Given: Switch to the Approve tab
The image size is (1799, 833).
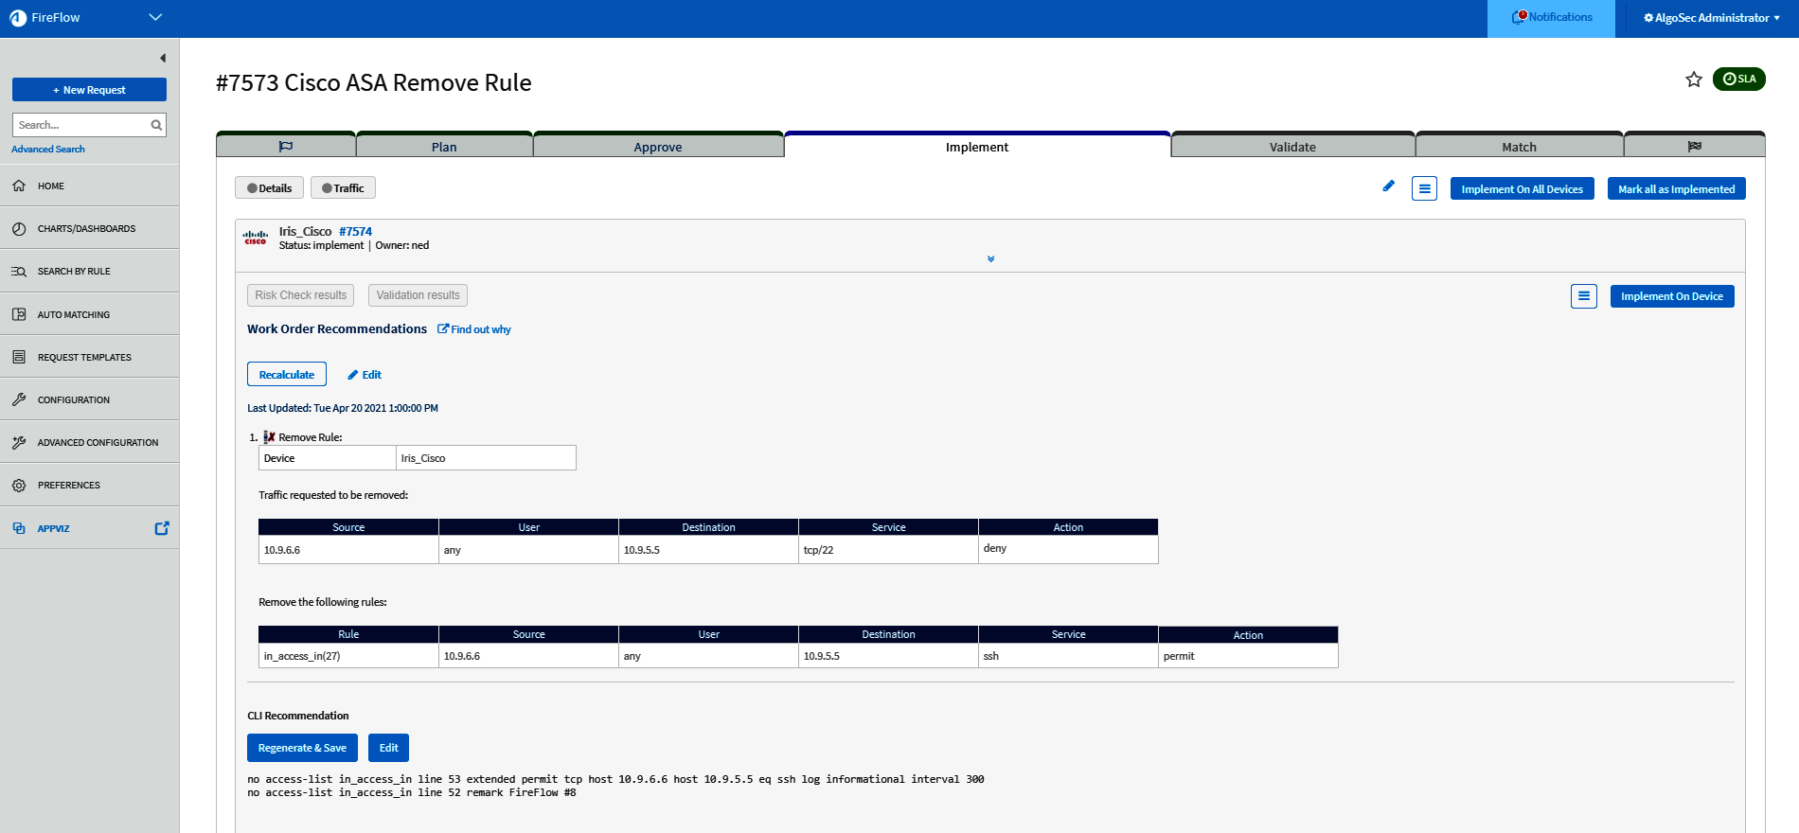Looking at the screenshot, I should click(x=658, y=147).
